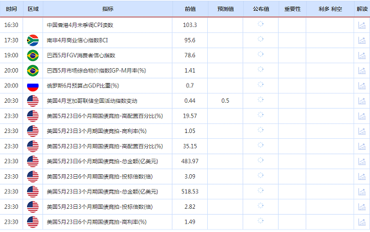Click the 16:30 time cell
The height and width of the screenshot is (232, 370).
coord(12,25)
